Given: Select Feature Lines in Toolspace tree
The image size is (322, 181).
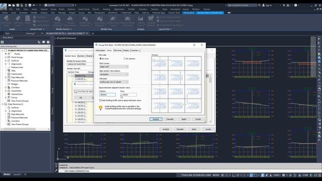Looking at the screenshot, I should point(17,67).
